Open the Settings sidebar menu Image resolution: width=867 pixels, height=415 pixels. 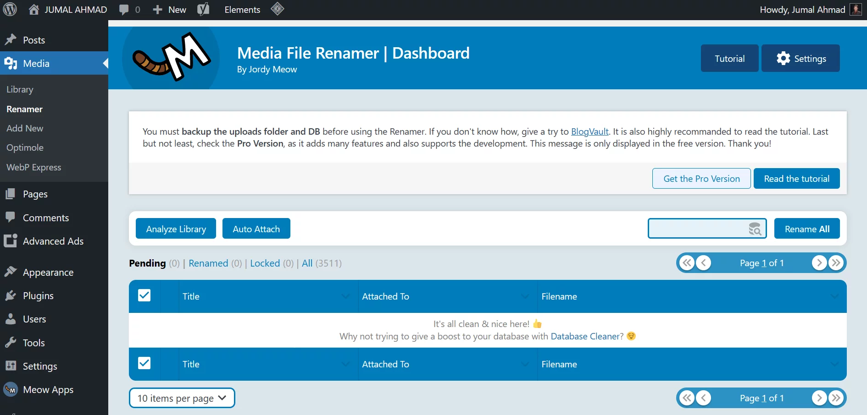point(54,366)
